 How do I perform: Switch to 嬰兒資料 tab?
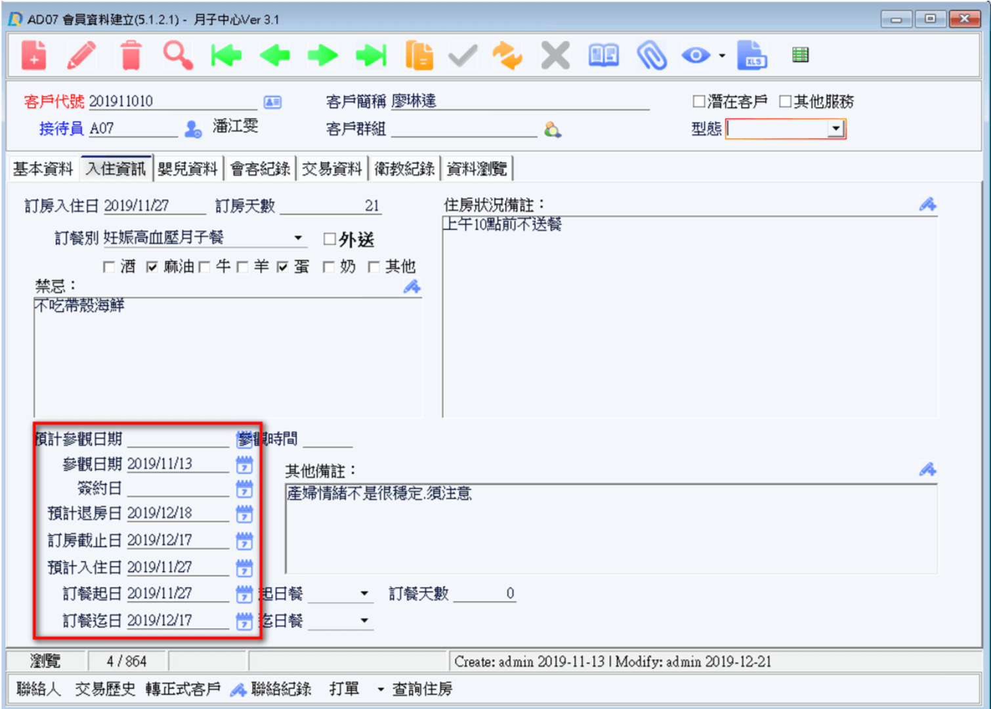pyautogui.click(x=188, y=169)
